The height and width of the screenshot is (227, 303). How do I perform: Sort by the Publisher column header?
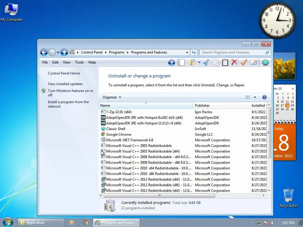(x=221, y=106)
